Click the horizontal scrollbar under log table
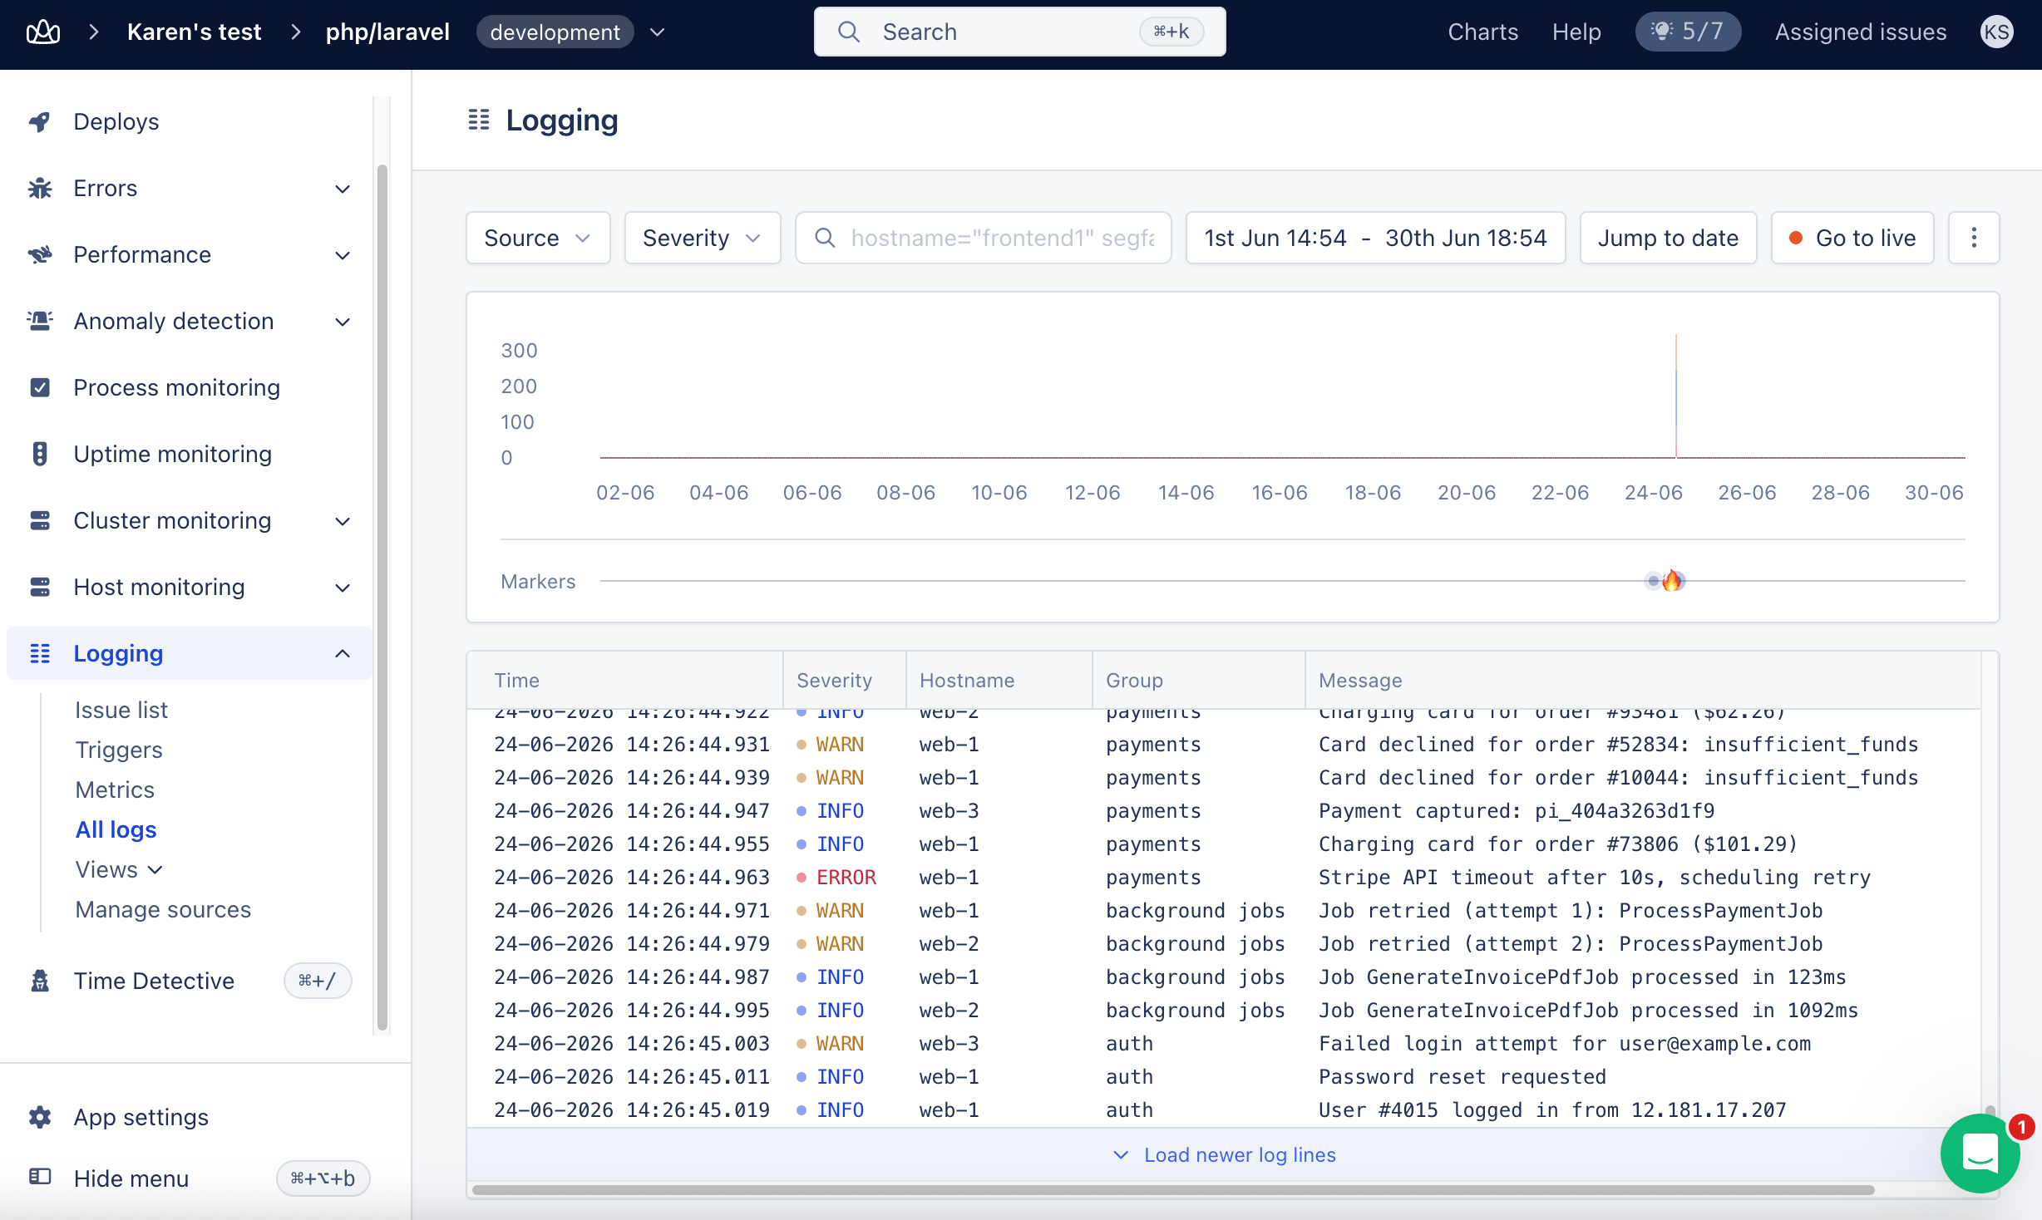Screen dimensions: 2042x1220 coord(1173,1190)
